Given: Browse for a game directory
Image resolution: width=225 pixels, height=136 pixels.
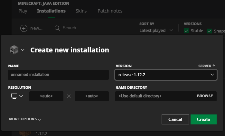Looking at the screenshot, I should click(x=205, y=96).
